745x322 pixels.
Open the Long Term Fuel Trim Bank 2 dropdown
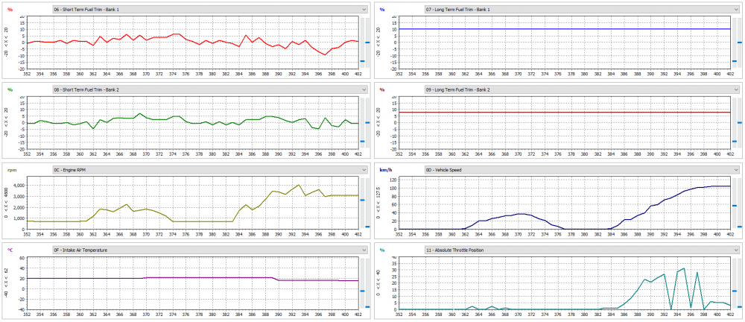582,89
